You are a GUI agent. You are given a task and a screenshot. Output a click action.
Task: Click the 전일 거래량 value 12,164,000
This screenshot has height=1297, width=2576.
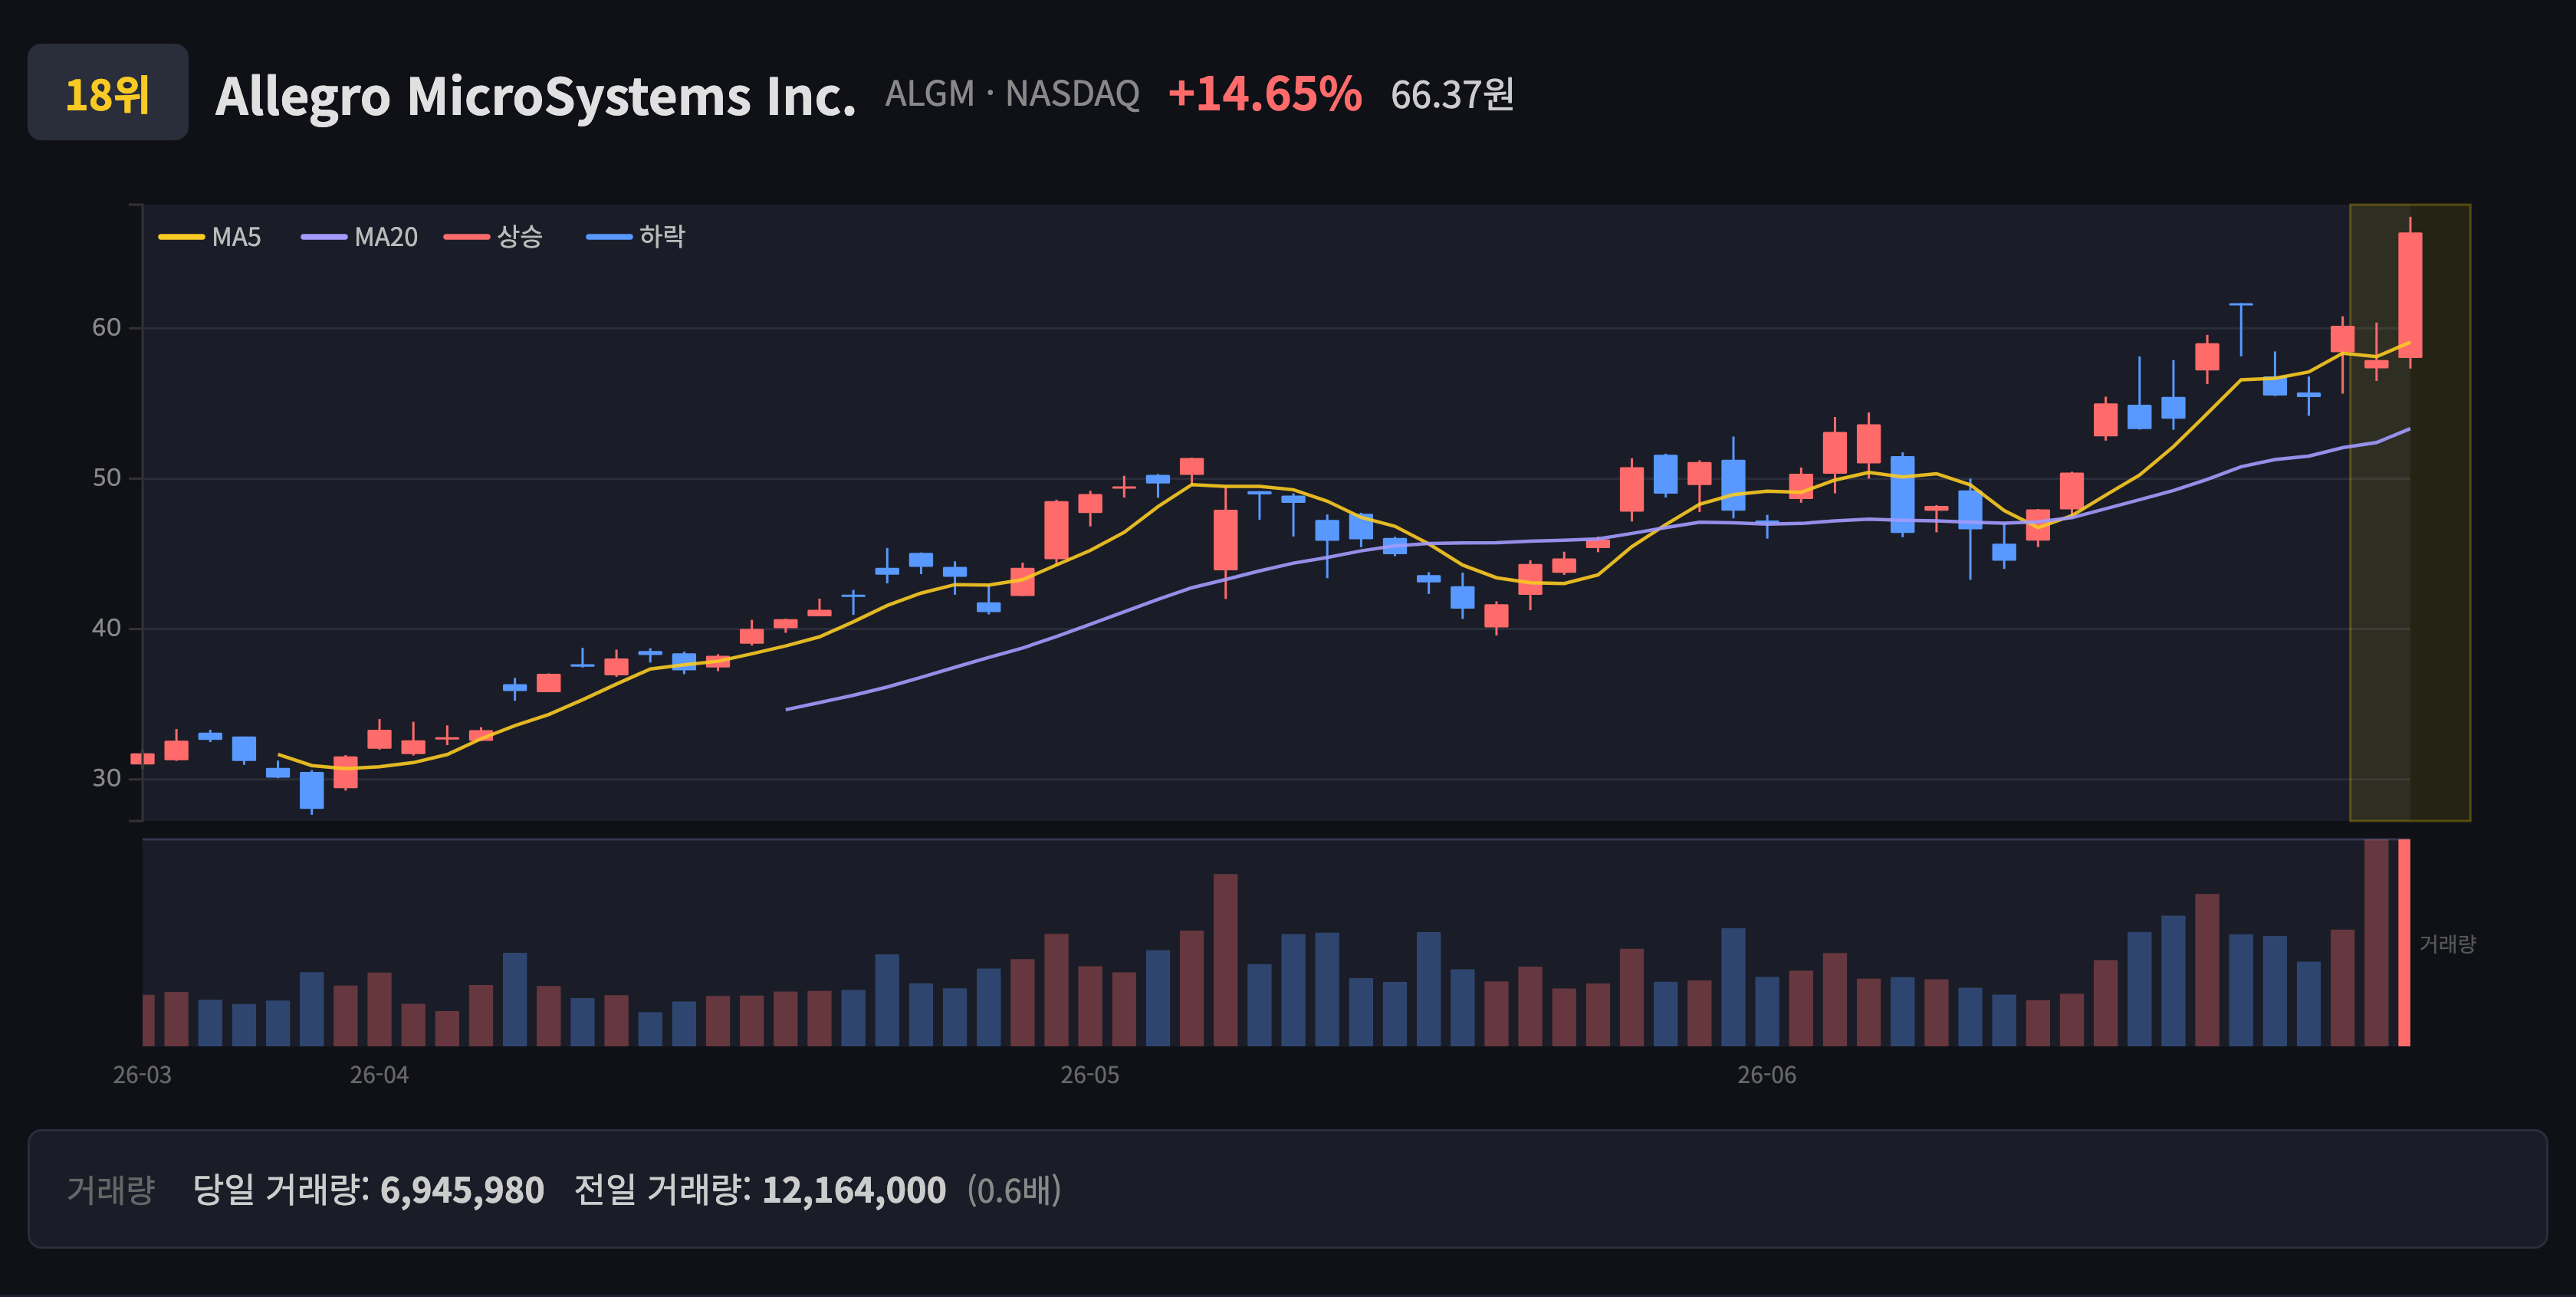pos(854,1190)
